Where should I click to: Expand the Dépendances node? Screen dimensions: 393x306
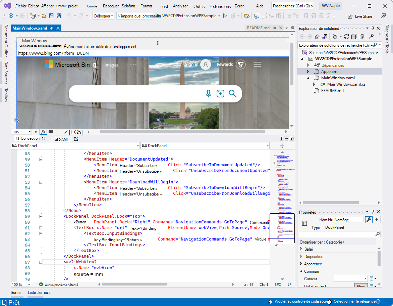(x=308, y=65)
